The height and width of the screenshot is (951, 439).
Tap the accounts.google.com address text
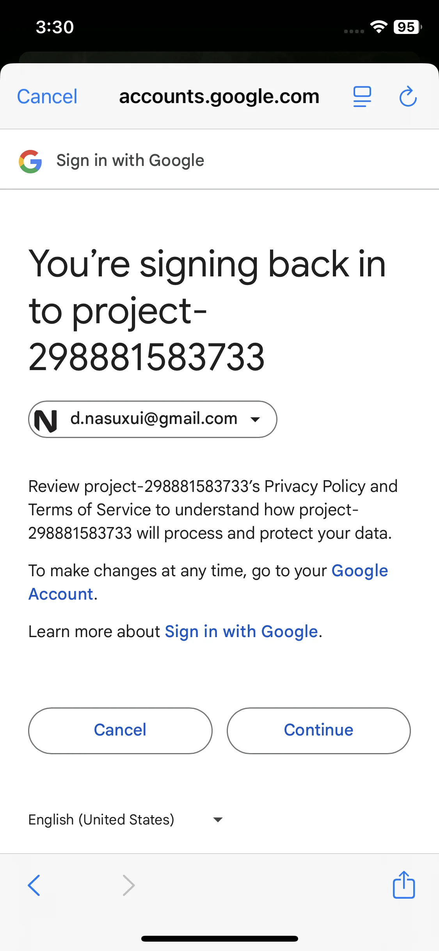219,96
